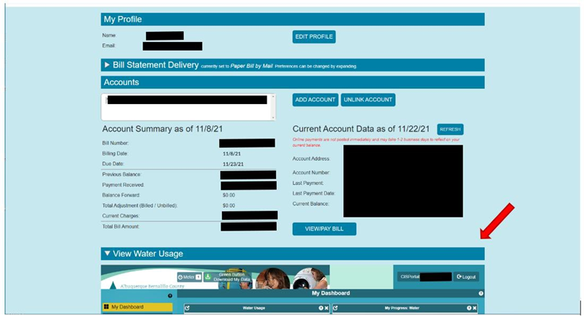Screen dimensions: 584x316
Task: Click the help icon above the sidebar menu
Action: point(170,295)
